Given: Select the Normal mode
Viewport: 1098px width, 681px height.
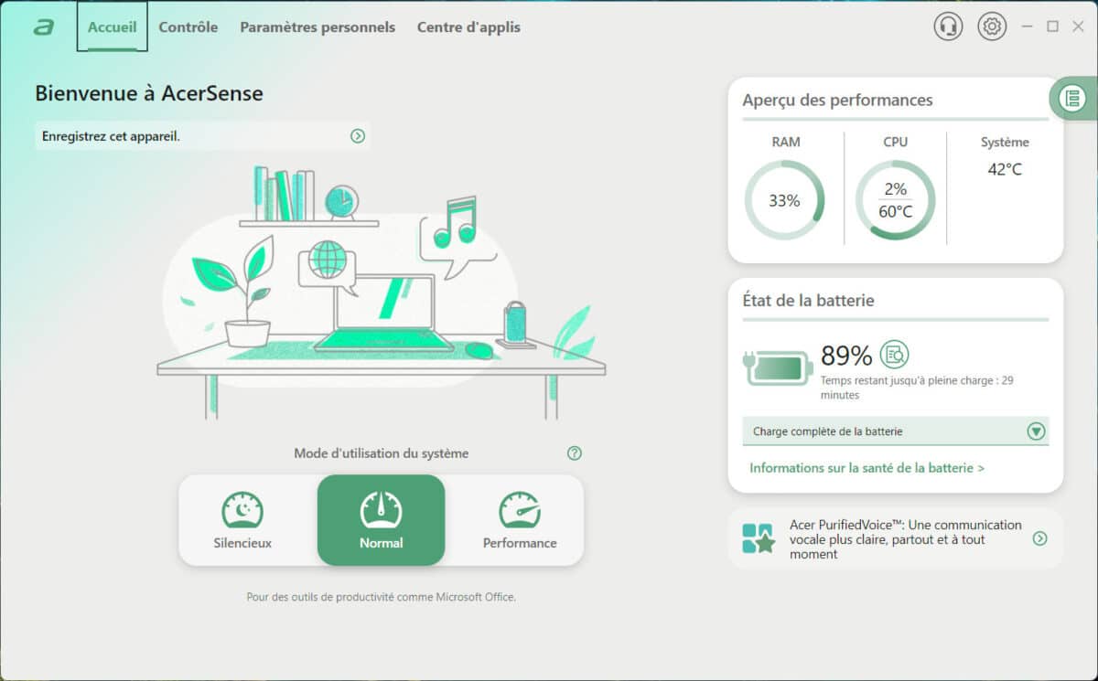Looking at the screenshot, I should tap(382, 520).
